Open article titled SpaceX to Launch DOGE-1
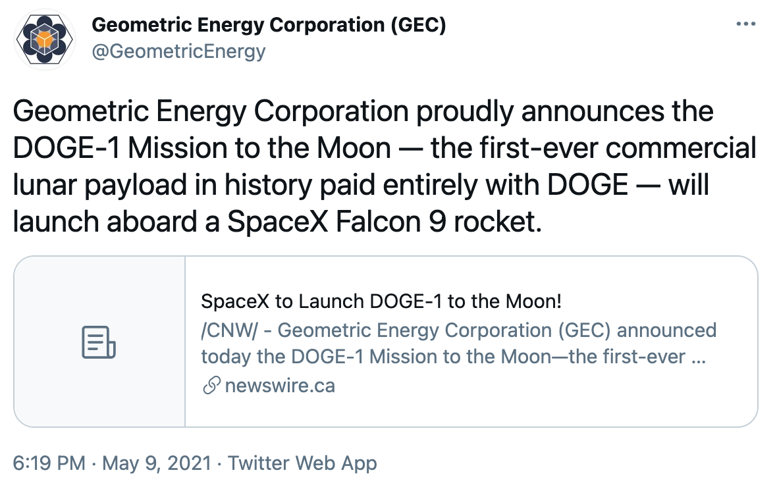The image size is (777, 487). click(381, 302)
